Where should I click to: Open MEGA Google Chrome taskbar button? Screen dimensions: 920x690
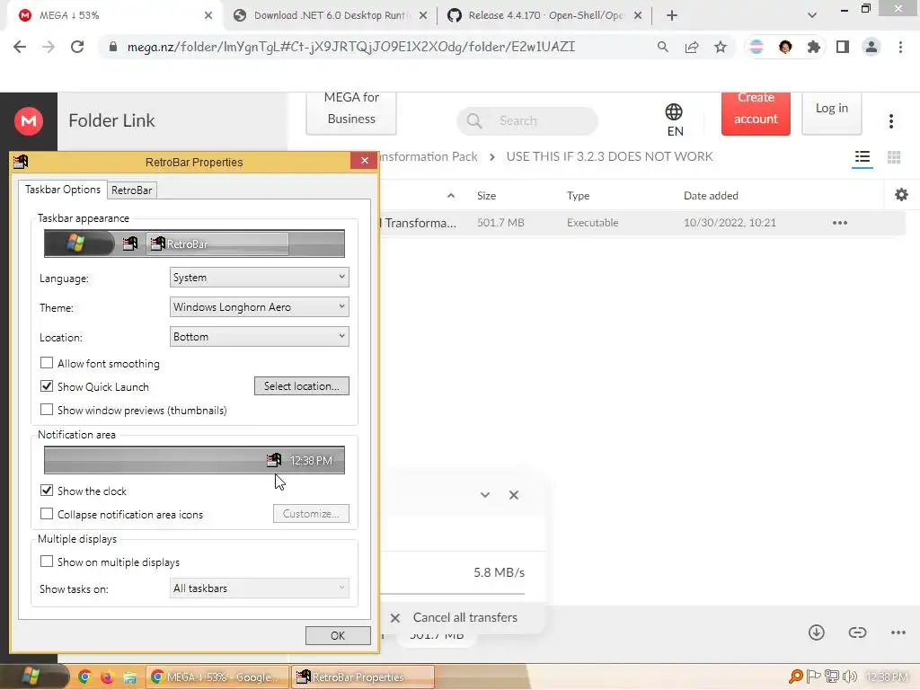click(218, 677)
